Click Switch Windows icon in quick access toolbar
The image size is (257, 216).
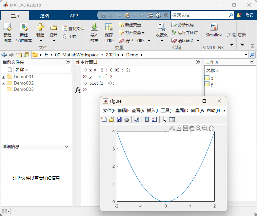[150, 15]
